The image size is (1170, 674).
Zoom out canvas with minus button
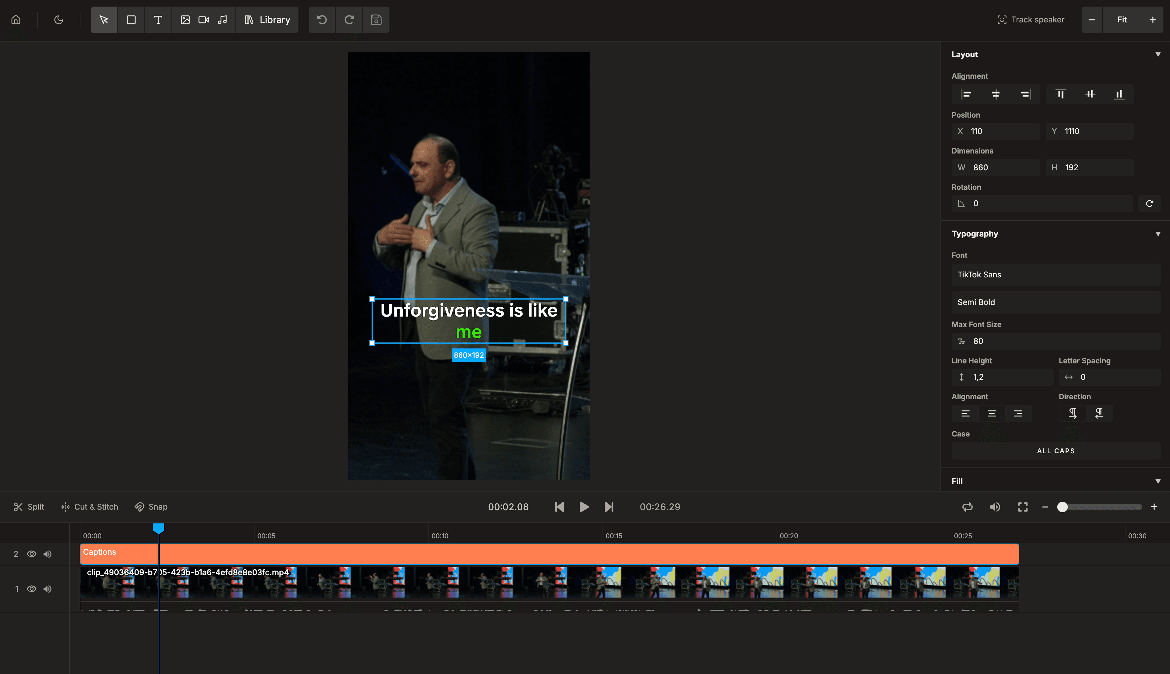click(x=1092, y=19)
